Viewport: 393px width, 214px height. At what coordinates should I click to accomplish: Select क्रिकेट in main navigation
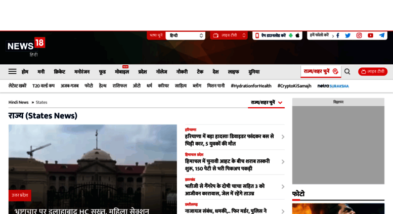click(x=59, y=72)
